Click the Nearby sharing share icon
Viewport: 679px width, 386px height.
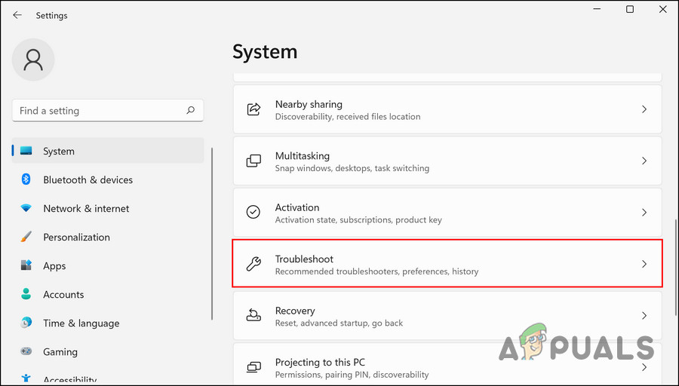(x=253, y=109)
